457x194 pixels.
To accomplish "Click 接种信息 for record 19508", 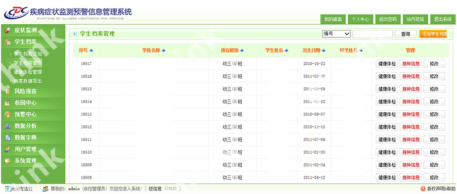I will 410,178.
